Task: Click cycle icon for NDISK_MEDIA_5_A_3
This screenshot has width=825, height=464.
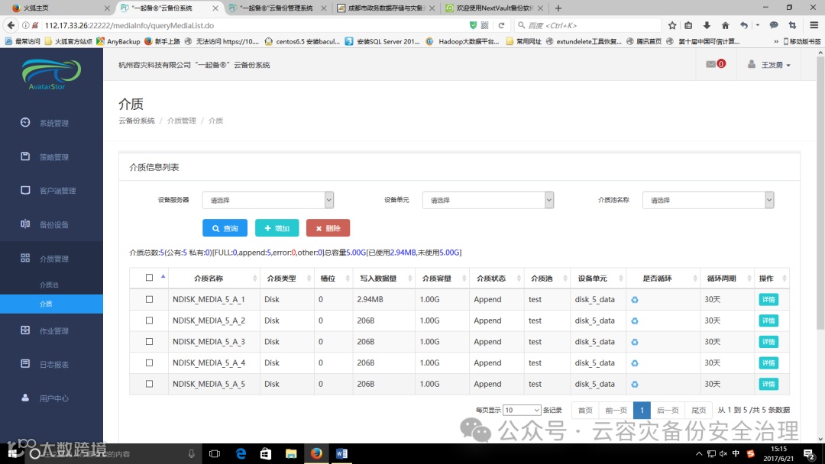Action: (x=635, y=342)
